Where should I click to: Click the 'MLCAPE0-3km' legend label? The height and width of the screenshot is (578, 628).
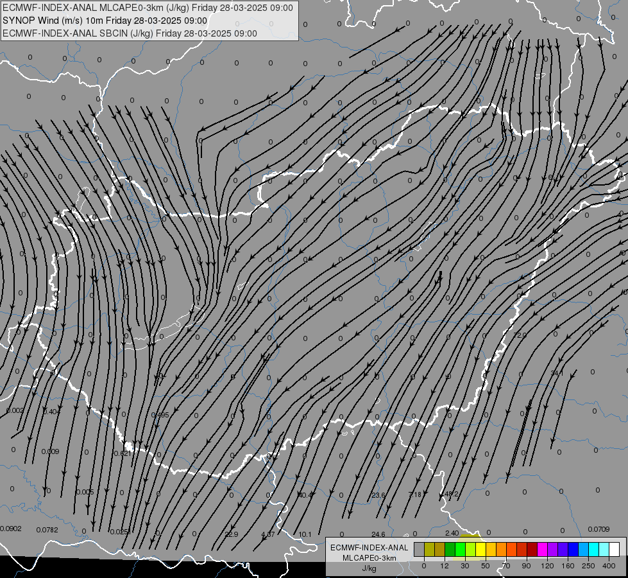click(x=369, y=558)
